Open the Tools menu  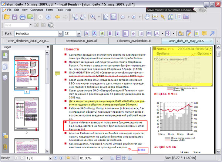point(60,10)
